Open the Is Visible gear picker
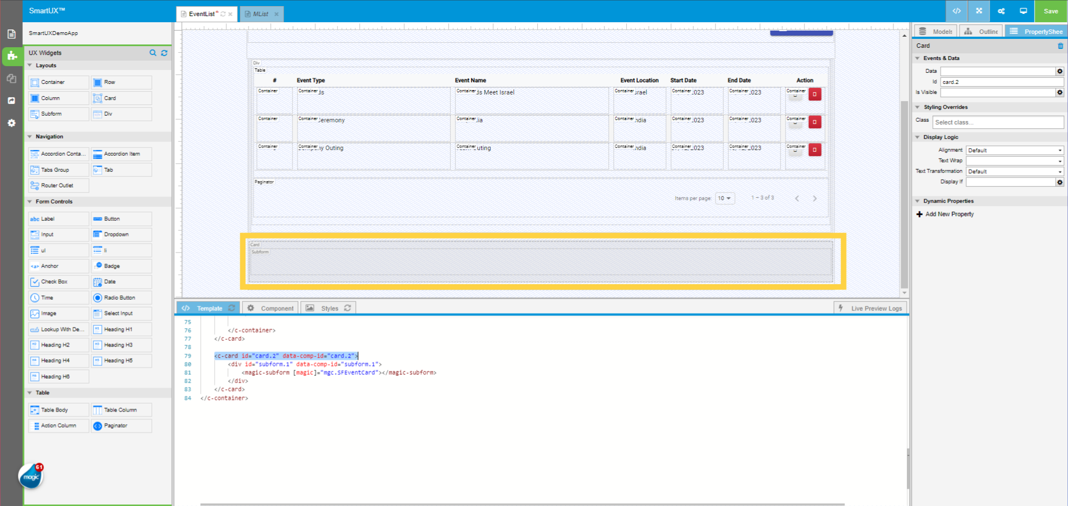 [1060, 92]
